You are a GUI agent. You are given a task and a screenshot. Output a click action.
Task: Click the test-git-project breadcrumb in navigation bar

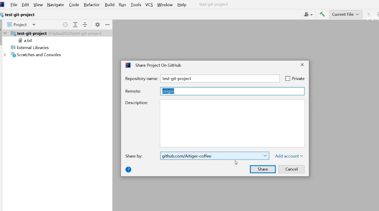(x=20, y=15)
